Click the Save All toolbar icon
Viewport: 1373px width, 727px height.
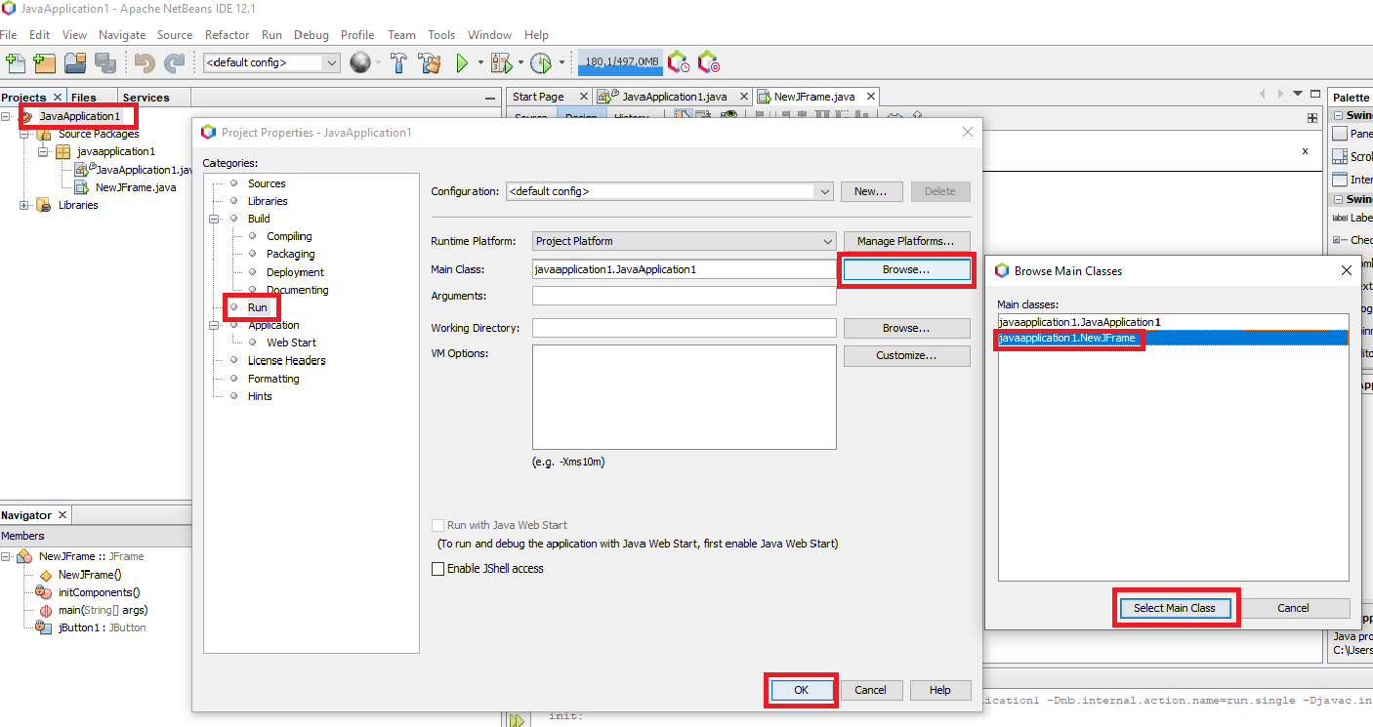pyautogui.click(x=104, y=63)
